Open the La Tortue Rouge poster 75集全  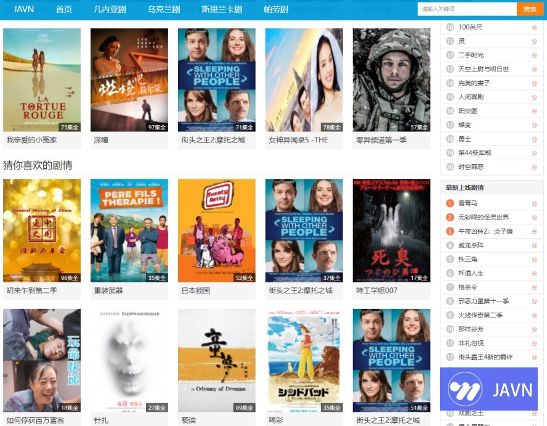point(42,80)
